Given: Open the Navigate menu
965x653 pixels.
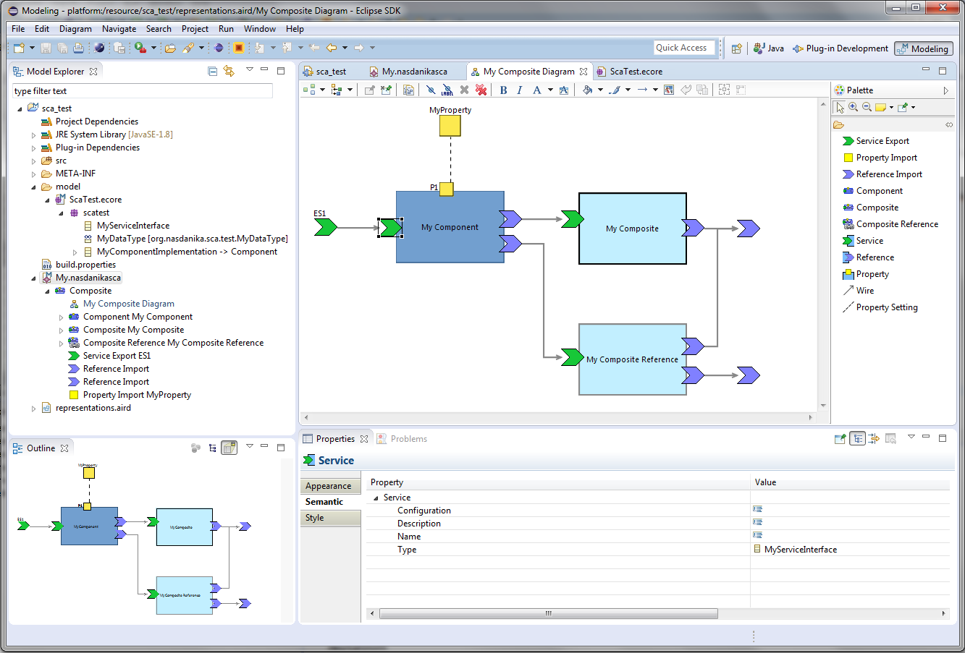Looking at the screenshot, I should [x=119, y=29].
